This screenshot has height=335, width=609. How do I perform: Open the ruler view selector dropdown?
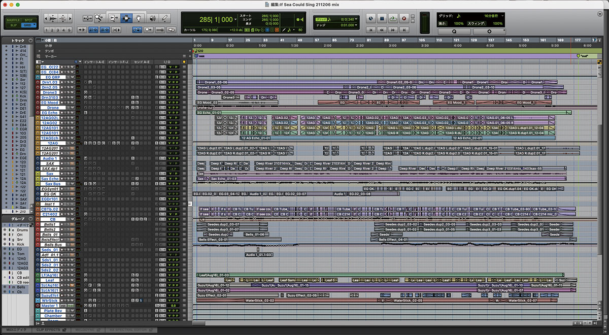pyautogui.click(x=40, y=40)
